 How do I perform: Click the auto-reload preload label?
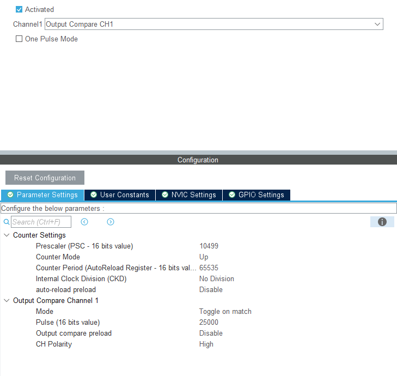(x=66, y=289)
